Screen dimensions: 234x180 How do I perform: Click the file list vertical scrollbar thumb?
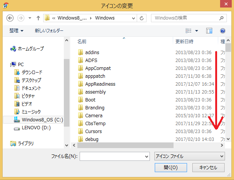click(228, 47)
